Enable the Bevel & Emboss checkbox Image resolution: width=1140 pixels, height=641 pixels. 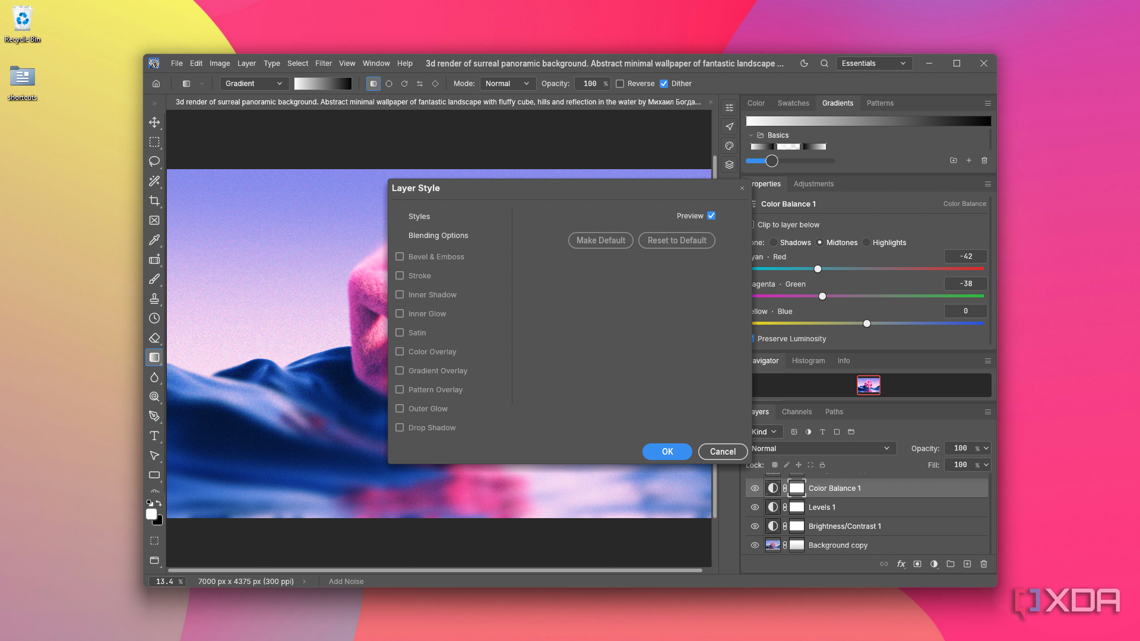[x=400, y=256]
